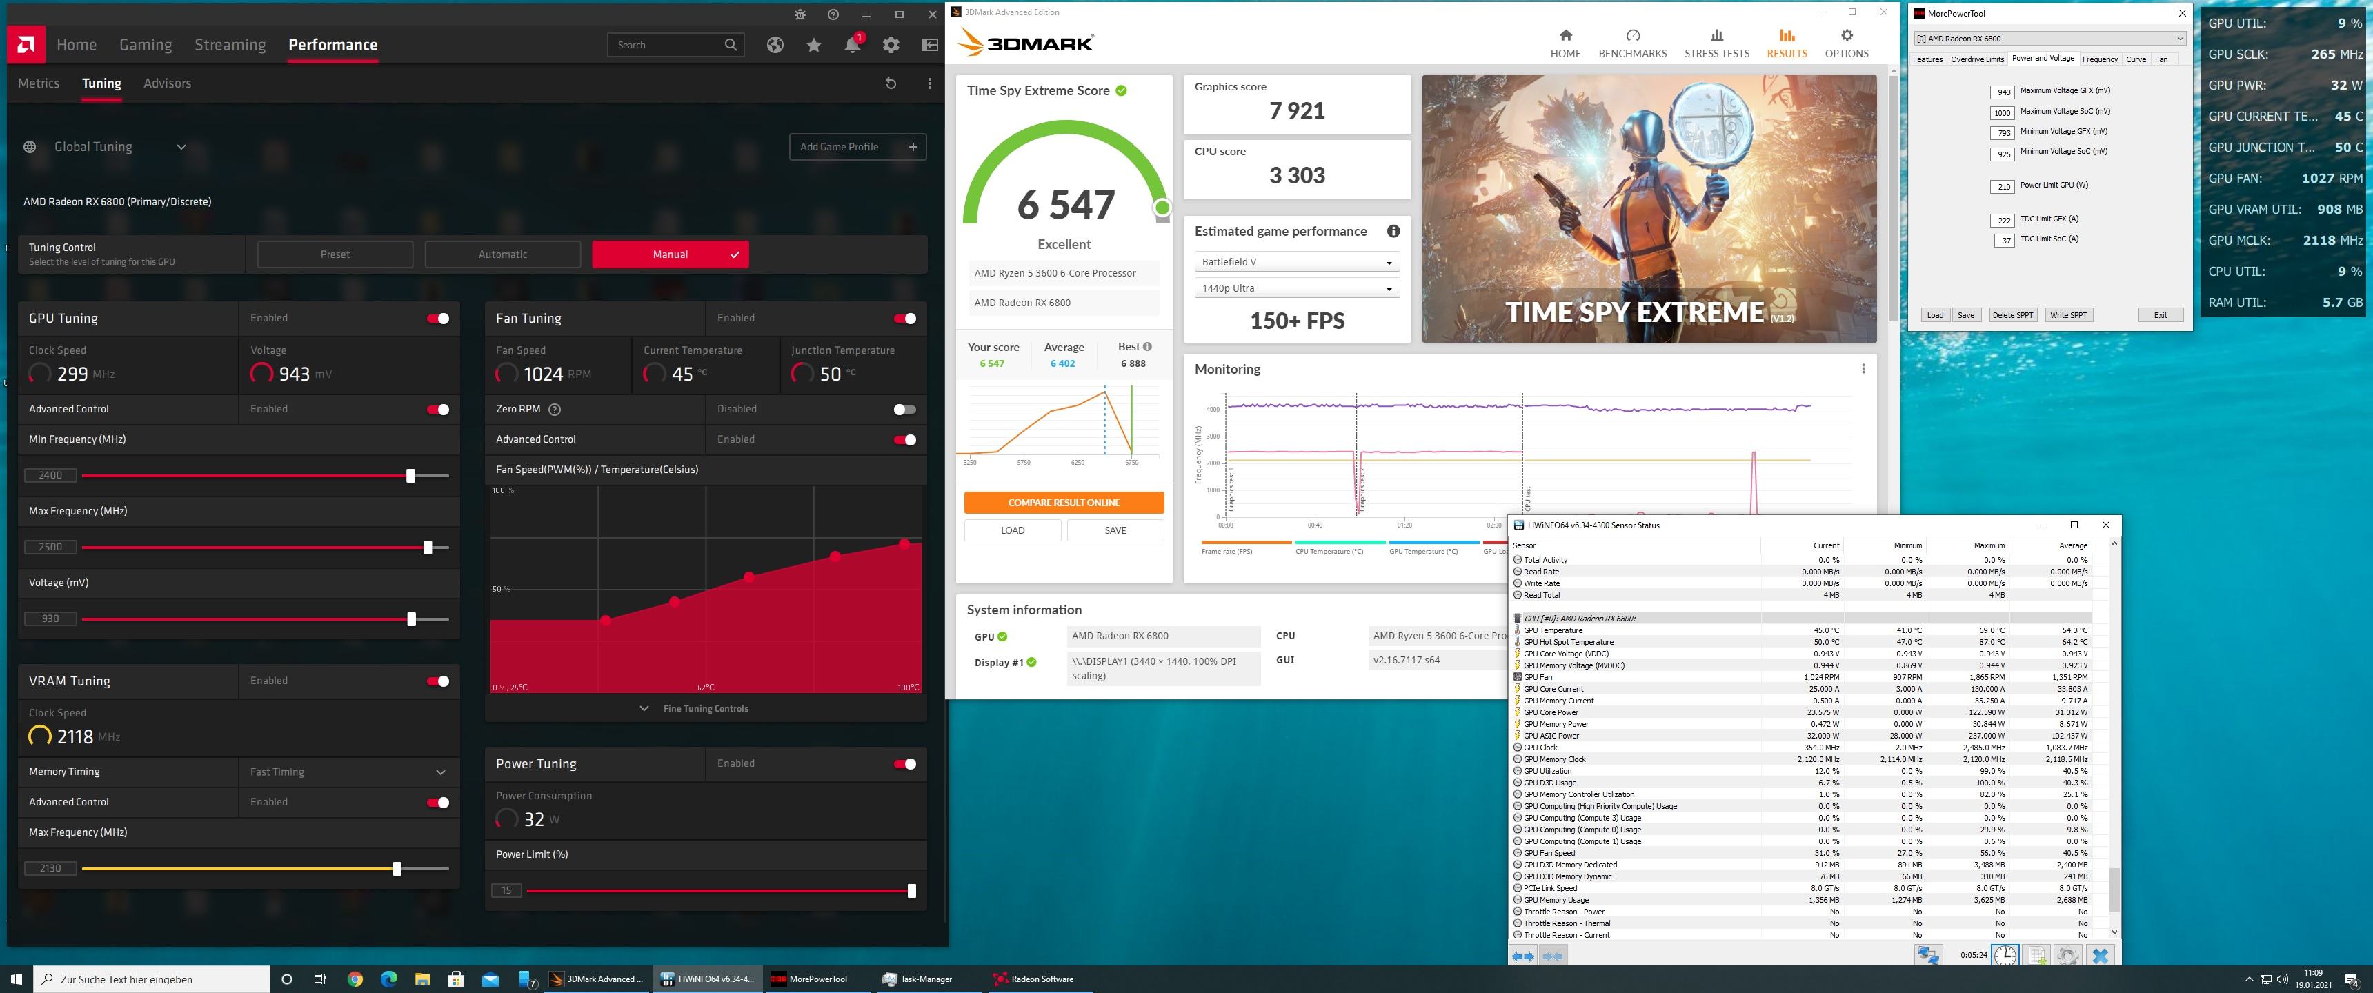Click the GPU Min Frequency slider handle
Image resolution: width=2373 pixels, height=993 pixels.
(x=411, y=475)
